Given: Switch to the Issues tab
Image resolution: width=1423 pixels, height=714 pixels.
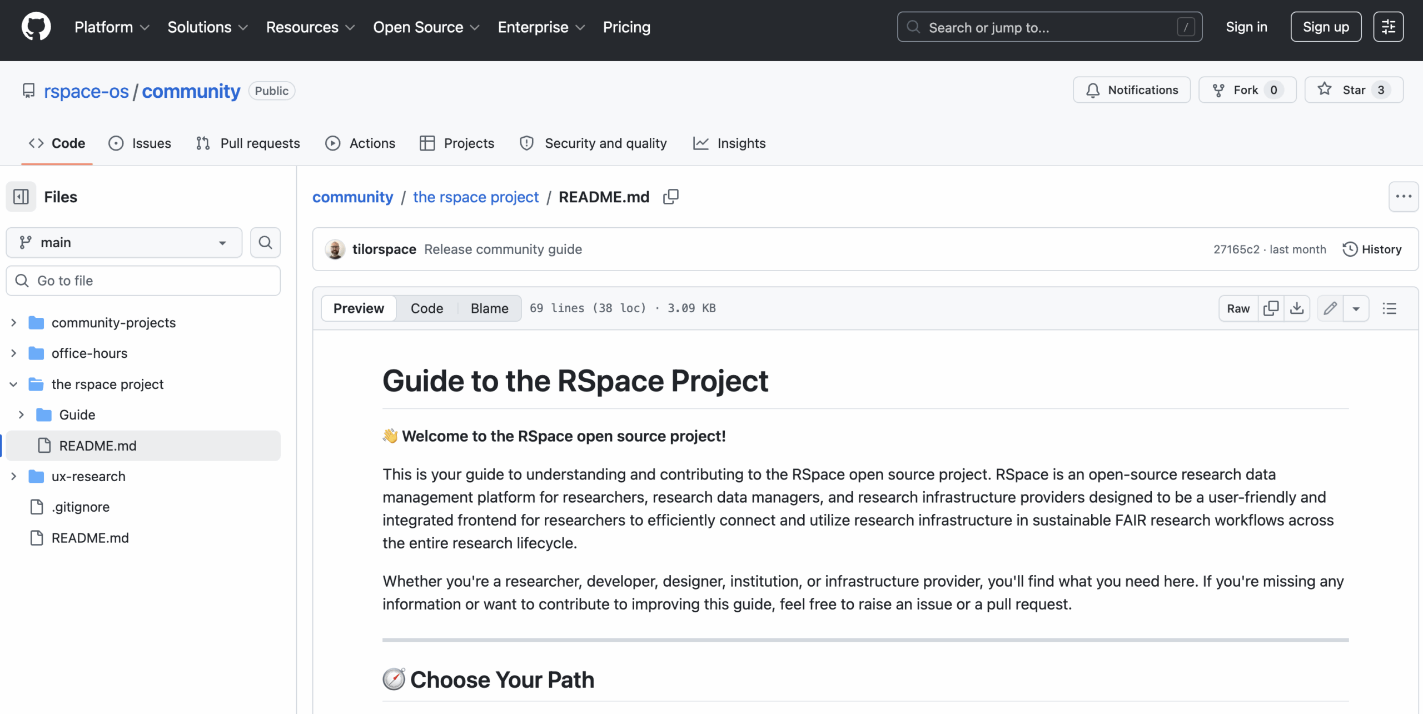Looking at the screenshot, I should click(140, 143).
